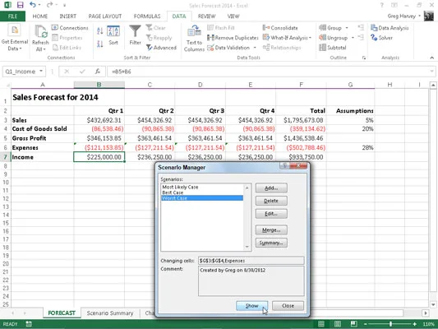Expand the Get External Data menu

(15, 38)
